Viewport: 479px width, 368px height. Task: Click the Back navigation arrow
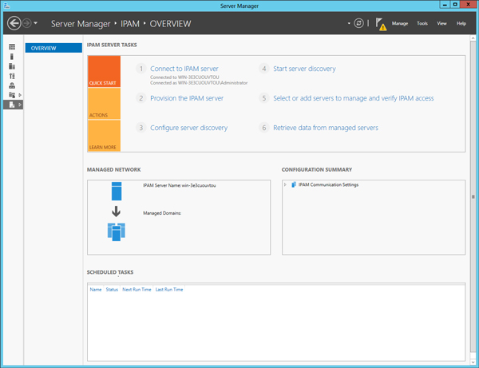pos(14,23)
